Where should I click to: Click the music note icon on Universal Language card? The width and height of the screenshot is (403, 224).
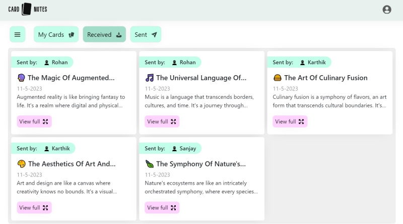click(x=150, y=78)
